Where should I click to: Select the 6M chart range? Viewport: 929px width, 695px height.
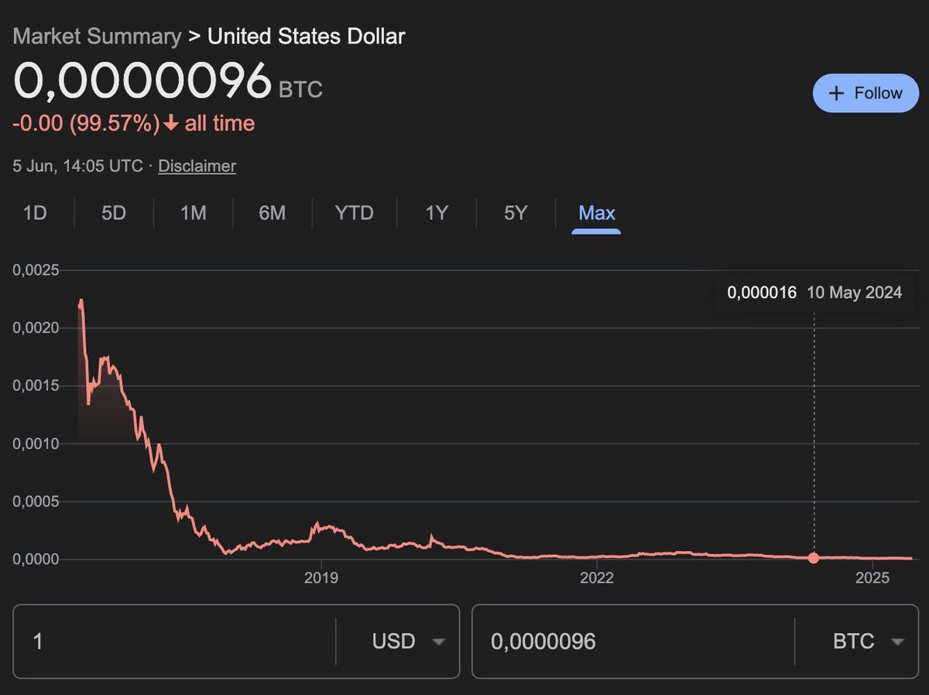coord(273,213)
